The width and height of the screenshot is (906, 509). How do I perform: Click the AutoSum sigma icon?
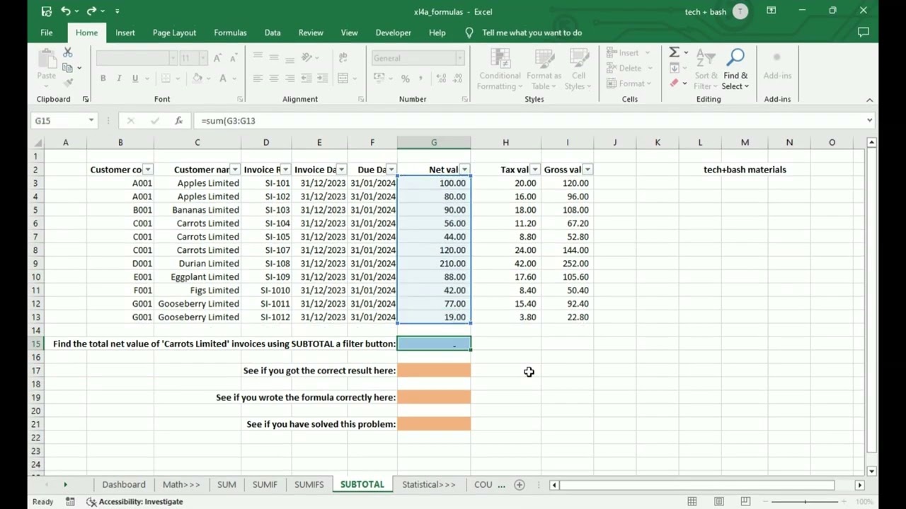pos(675,52)
